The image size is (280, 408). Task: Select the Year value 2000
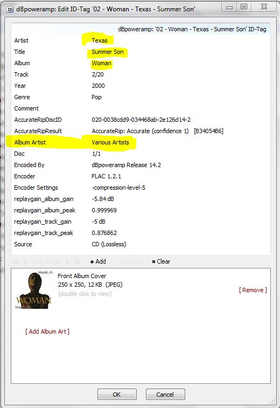(99, 86)
